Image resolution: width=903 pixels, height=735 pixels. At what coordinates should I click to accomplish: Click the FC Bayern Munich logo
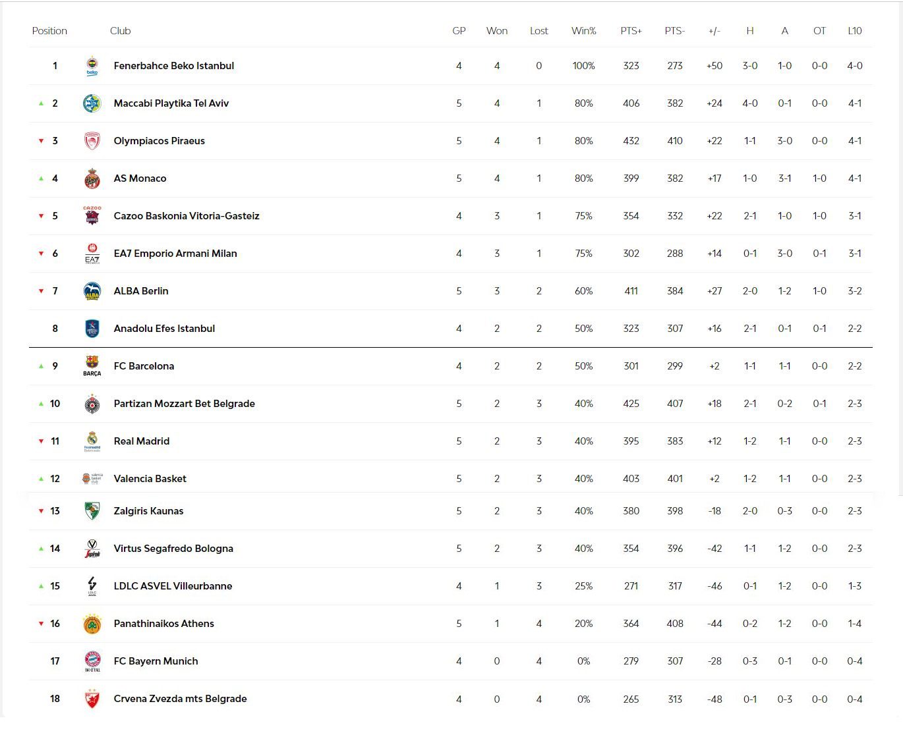pos(92,661)
